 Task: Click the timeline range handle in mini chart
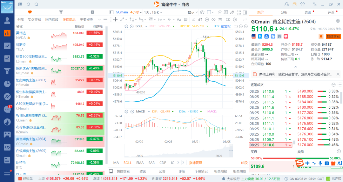pyautogui.click(x=231, y=151)
